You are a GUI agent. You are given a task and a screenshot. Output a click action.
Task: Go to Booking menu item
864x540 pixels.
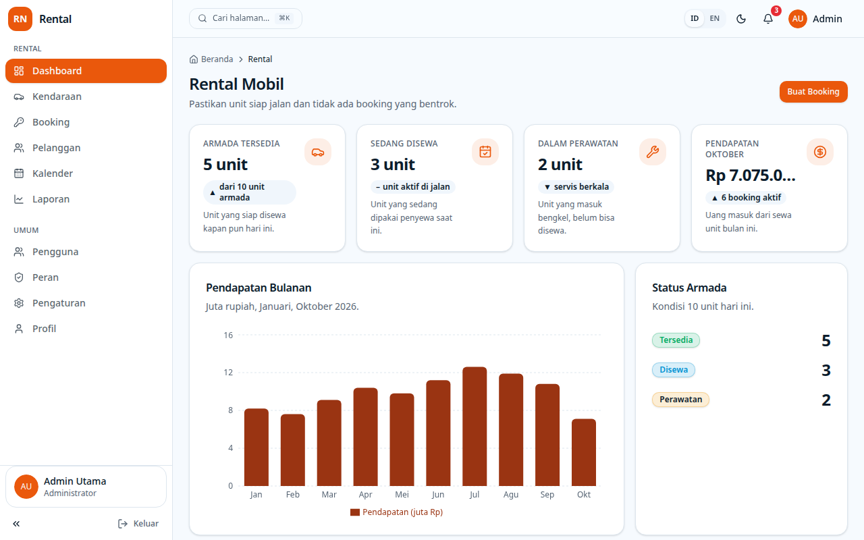(86, 122)
